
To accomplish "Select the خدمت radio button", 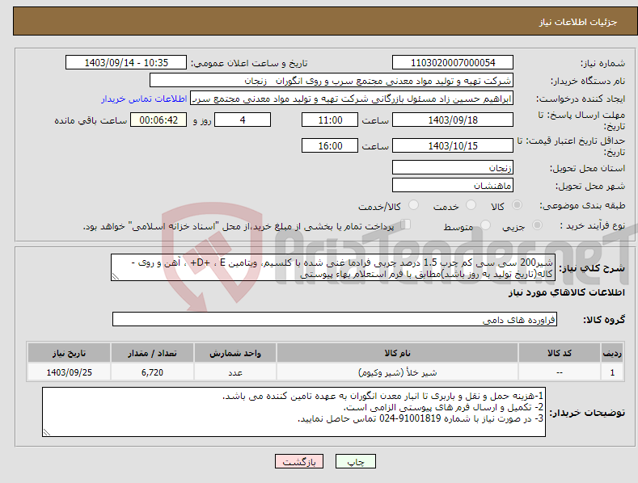I will 471,205.
